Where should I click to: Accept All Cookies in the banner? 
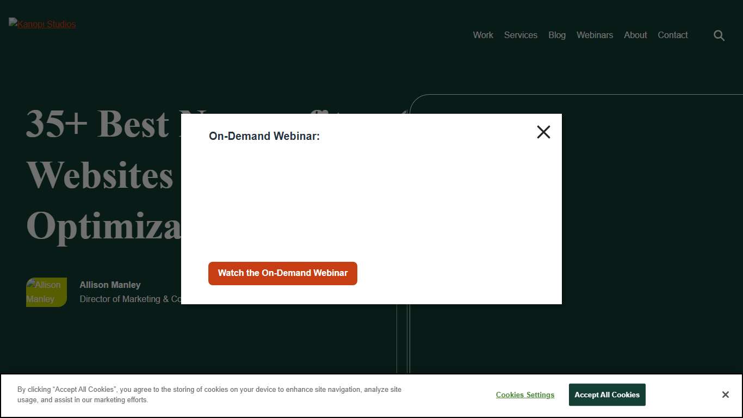point(606,395)
